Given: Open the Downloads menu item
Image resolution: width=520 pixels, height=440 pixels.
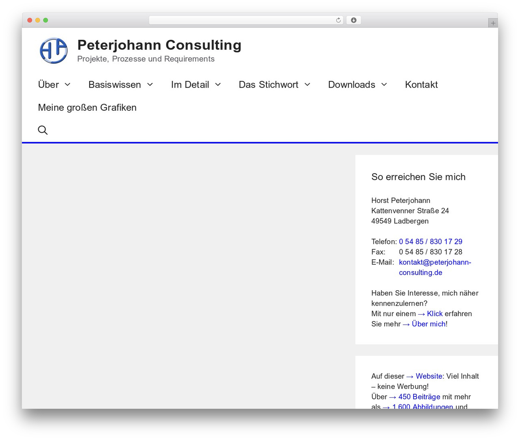Looking at the screenshot, I should coord(352,84).
